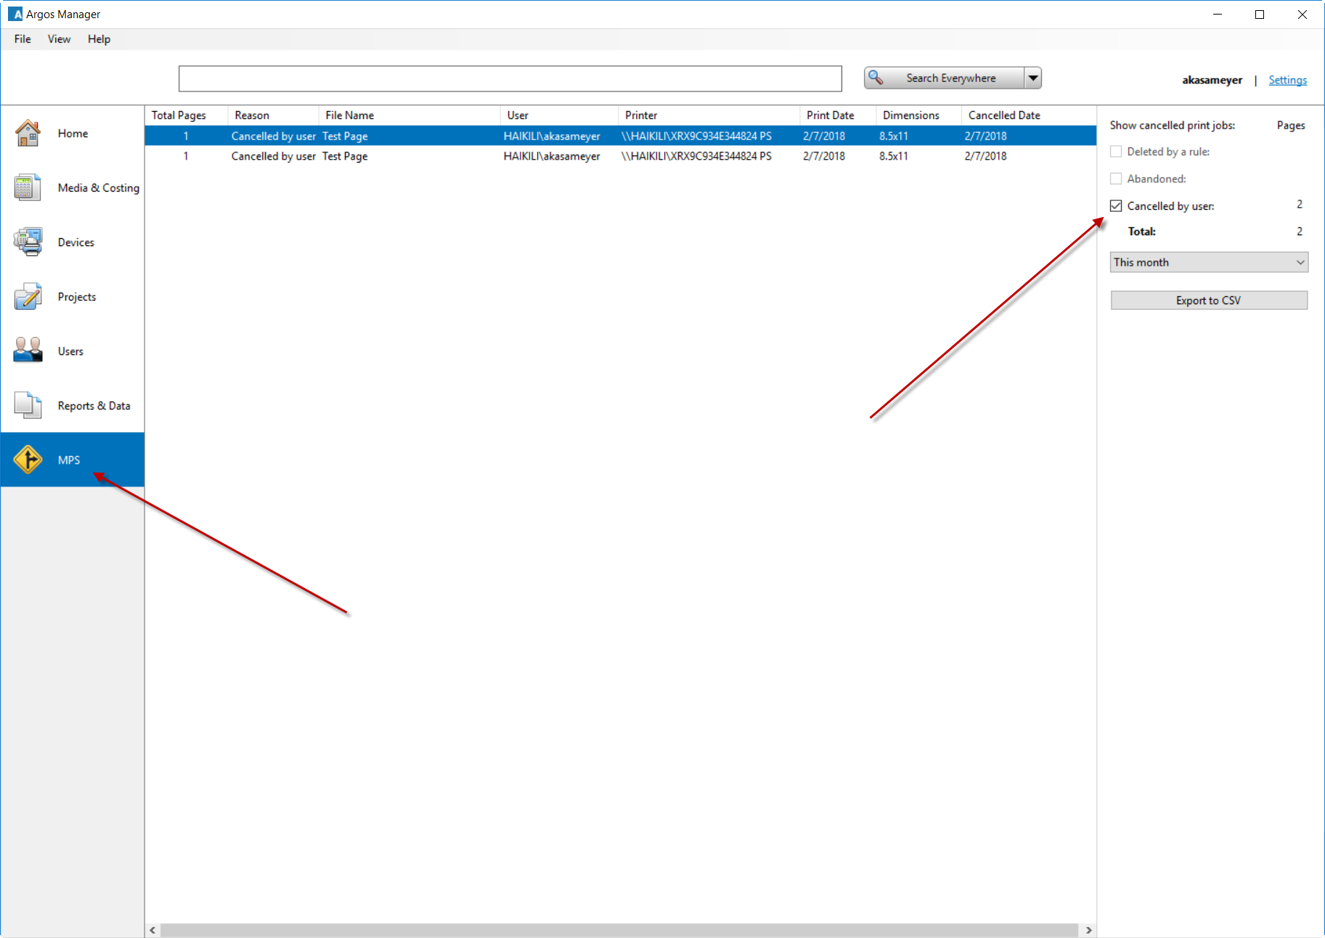Click the akasameyer username text
Screen dimensions: 1325x938
click(x=1212, y=80)
